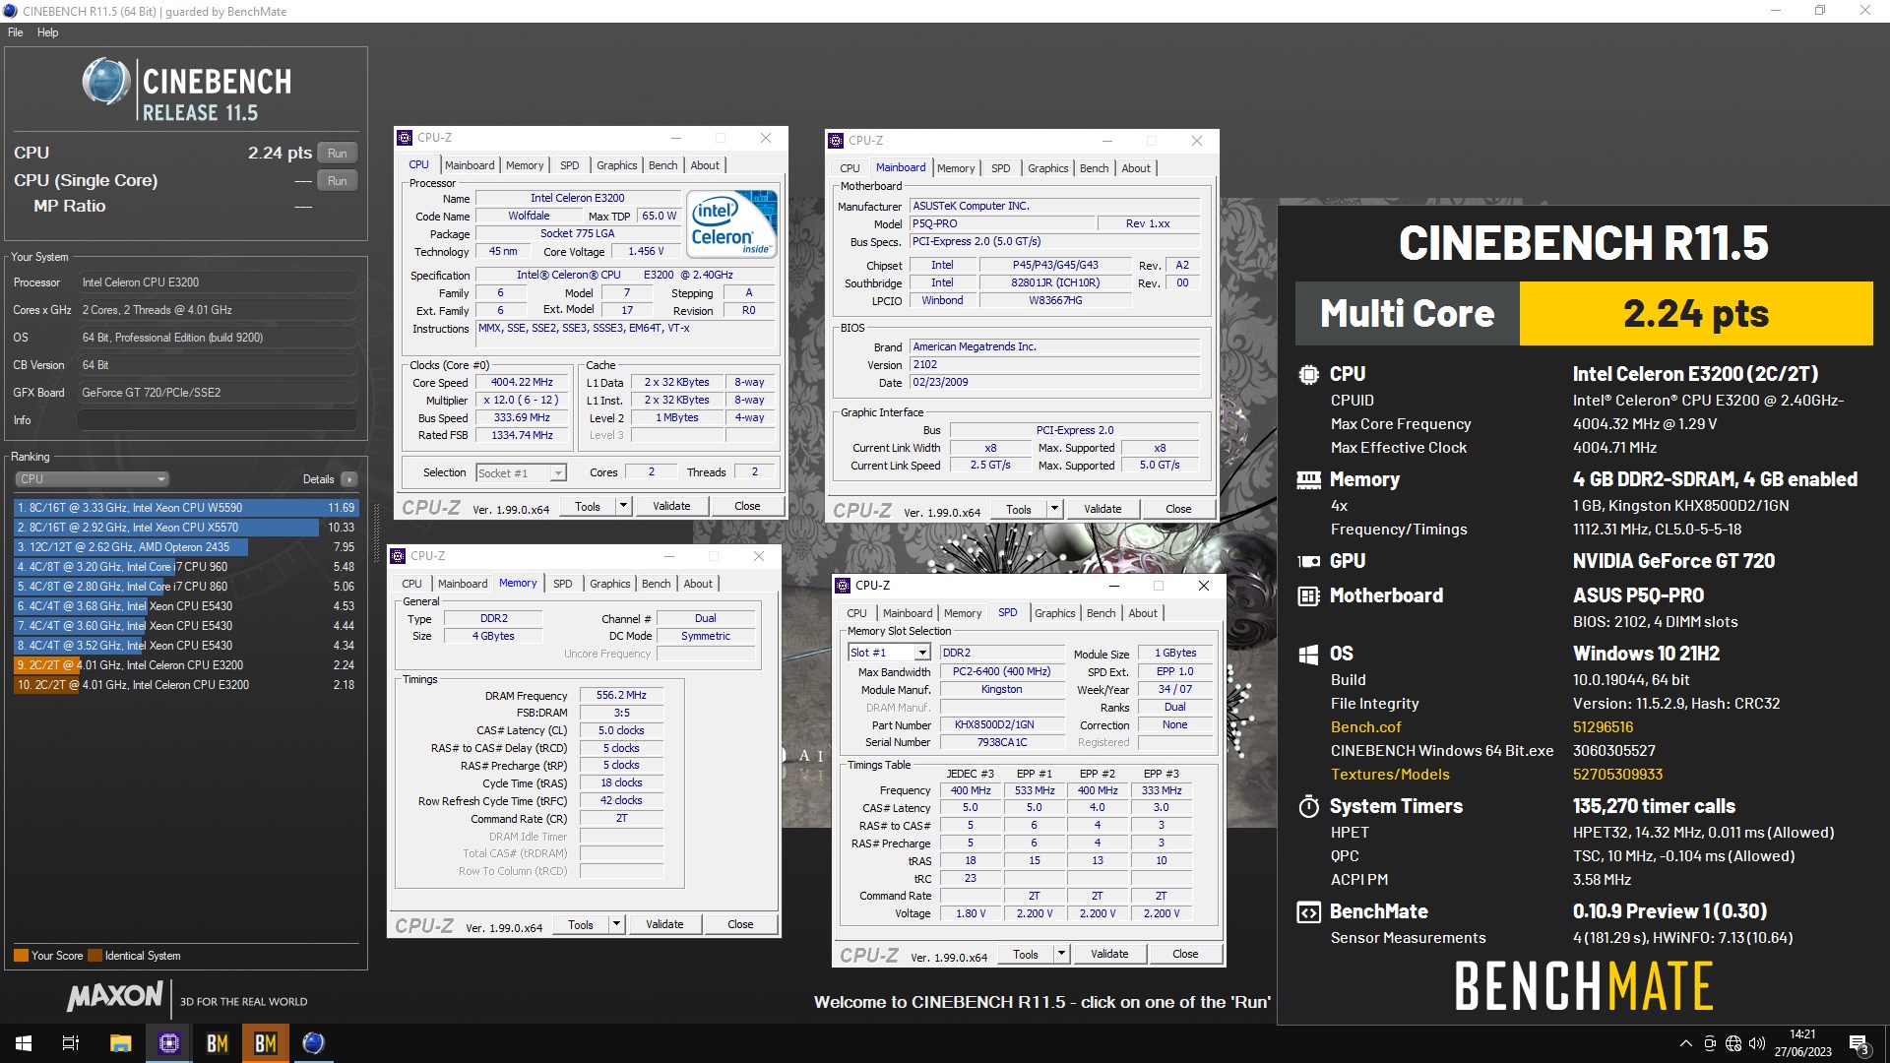Click the BenchMate code bracket icon
The height and width of the screenshot is (1063, 1890).
point(1308,911)
